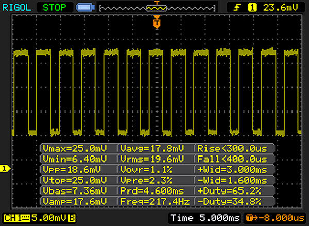Image resolution: width=309 pixels, height=226 pixels.
Task: Click the trigger level 23.6mV readout
Action: point(281,8)
